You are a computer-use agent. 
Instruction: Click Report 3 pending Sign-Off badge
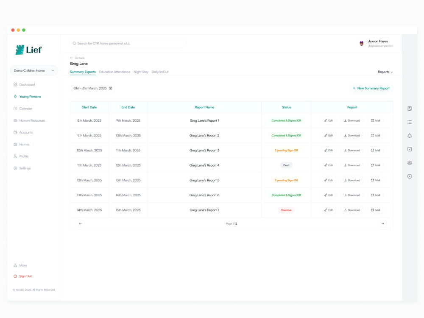point(286,151)
